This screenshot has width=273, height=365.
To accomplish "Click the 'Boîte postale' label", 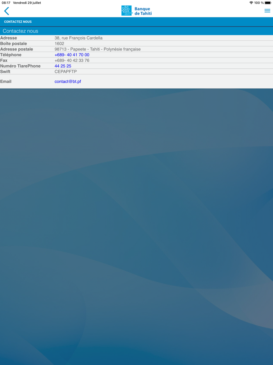I will coord(14,43).
